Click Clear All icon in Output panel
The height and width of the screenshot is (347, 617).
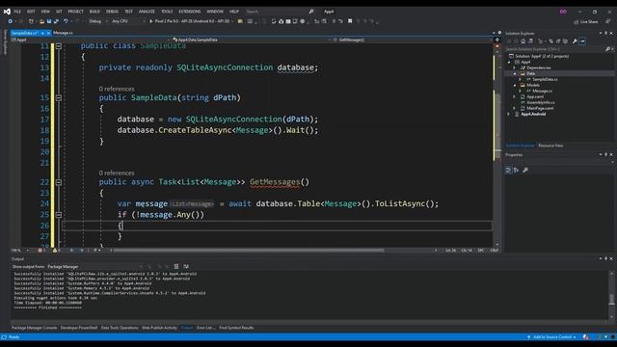pos(176,267)
